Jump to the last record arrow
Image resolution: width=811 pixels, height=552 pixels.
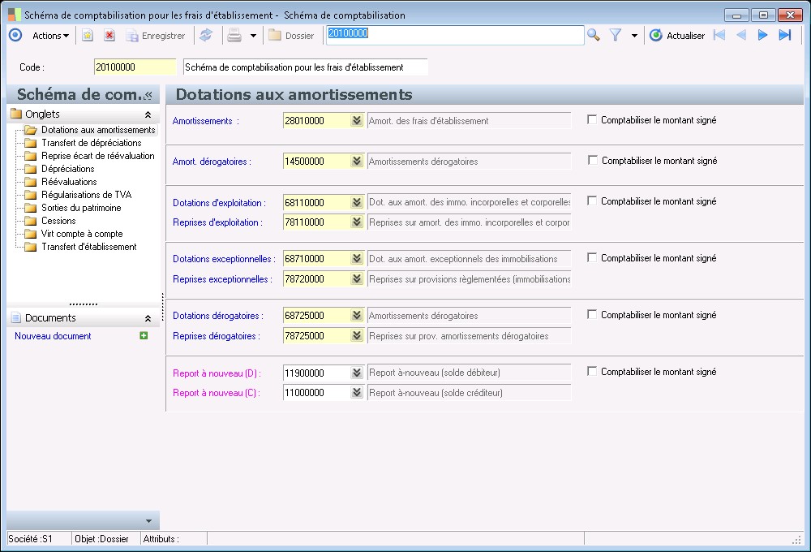(x=784, y=35)
